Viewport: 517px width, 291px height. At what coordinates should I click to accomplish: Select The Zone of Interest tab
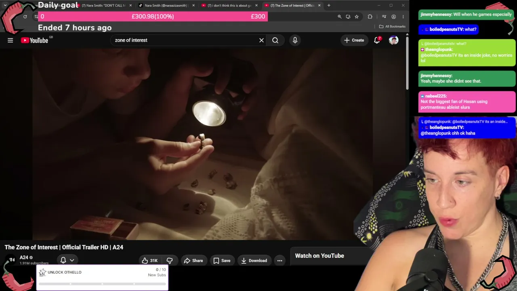coord(292,5)
